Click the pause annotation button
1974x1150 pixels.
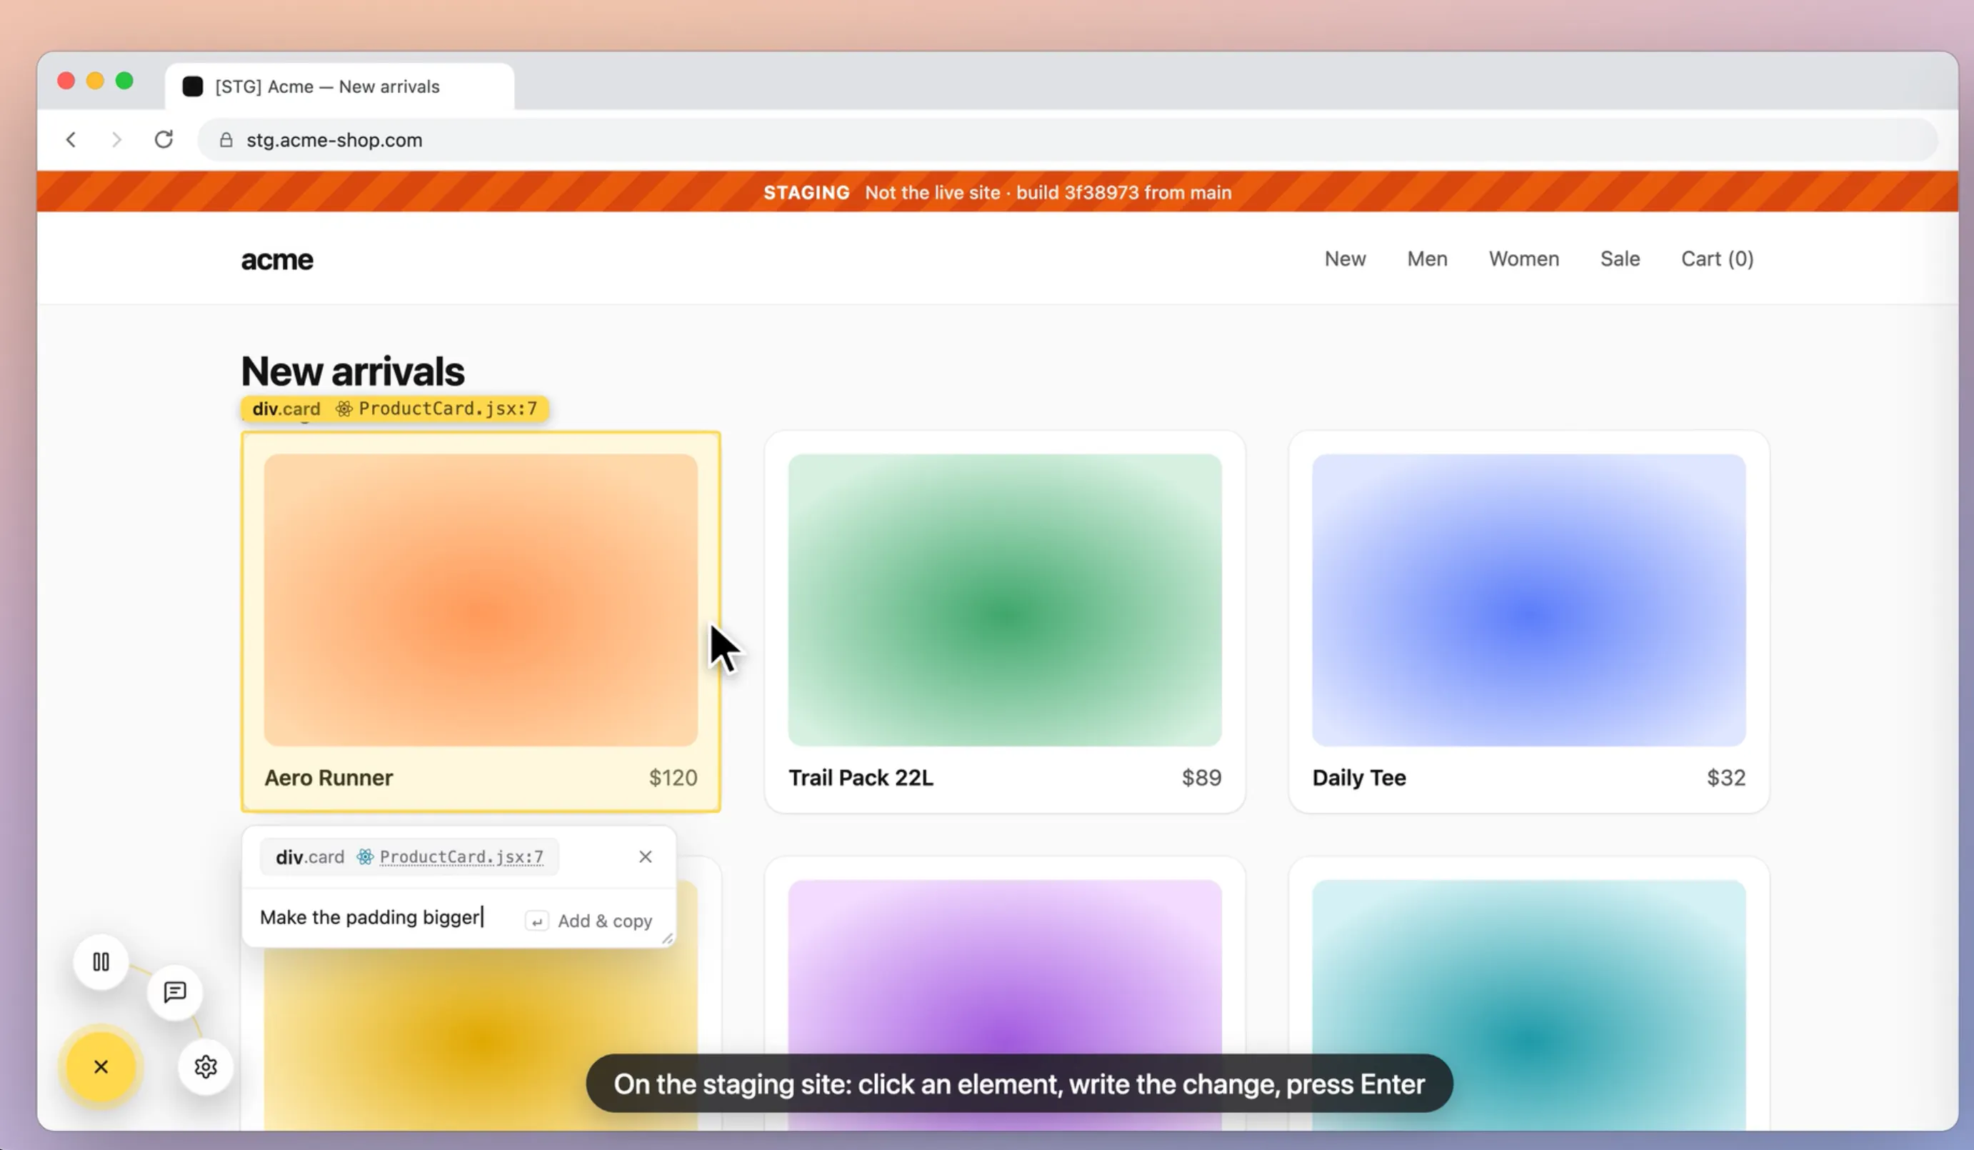coord(100,961)
